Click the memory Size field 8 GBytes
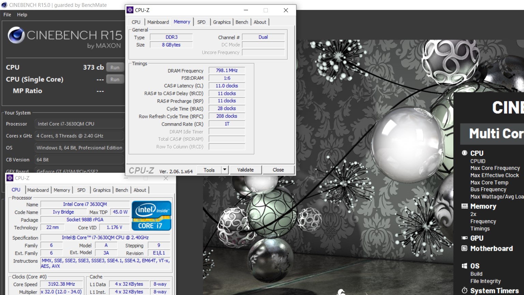The image size is (524, 295). click(172, 45)
